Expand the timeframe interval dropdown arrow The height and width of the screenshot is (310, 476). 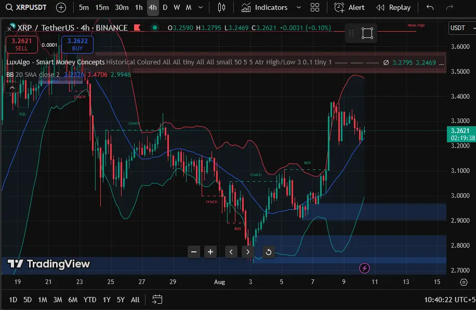(201, 8)
